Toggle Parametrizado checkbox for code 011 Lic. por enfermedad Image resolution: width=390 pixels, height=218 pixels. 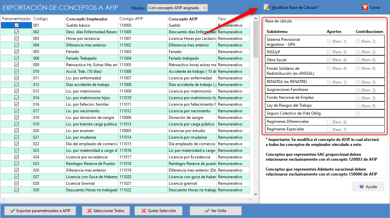(x=17, y=78)
